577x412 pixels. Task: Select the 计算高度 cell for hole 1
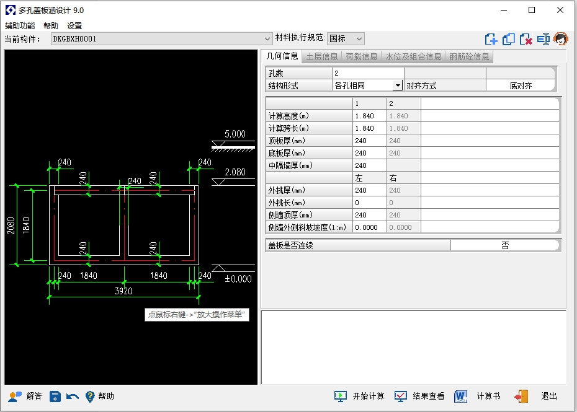click(369, 116)
